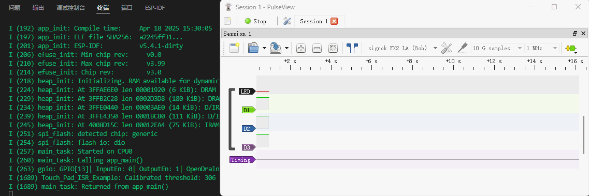Viewport: 589px width, 196px height.
Task: Click the 'Max chip rev: v3.99' terminal line
Action: coord(87,63)
